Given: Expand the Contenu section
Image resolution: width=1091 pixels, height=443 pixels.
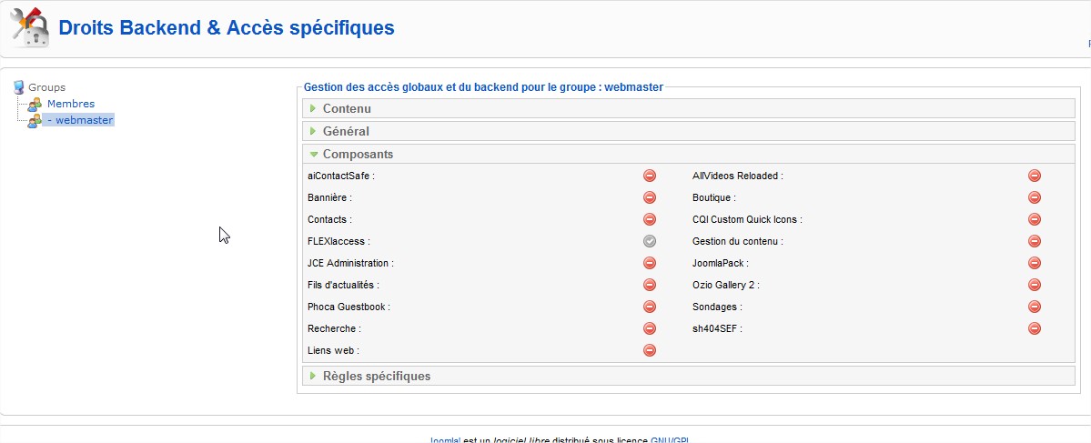Looking at the screenshot, I should [347, 109].
